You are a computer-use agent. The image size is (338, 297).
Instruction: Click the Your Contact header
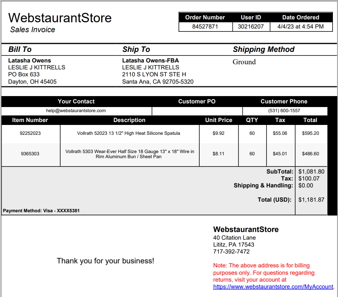(76, 101)
